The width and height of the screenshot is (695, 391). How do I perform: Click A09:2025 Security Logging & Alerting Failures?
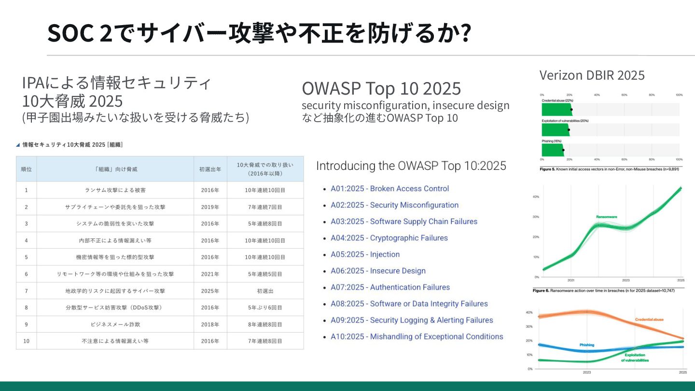pos(412,320)
